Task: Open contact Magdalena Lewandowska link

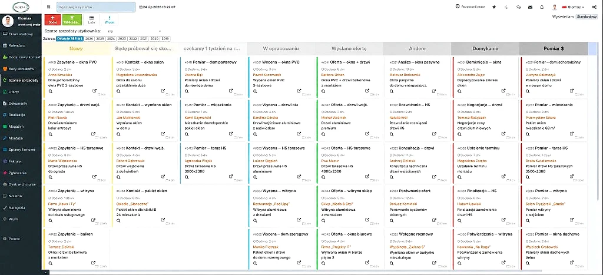Action: point(137,75)
